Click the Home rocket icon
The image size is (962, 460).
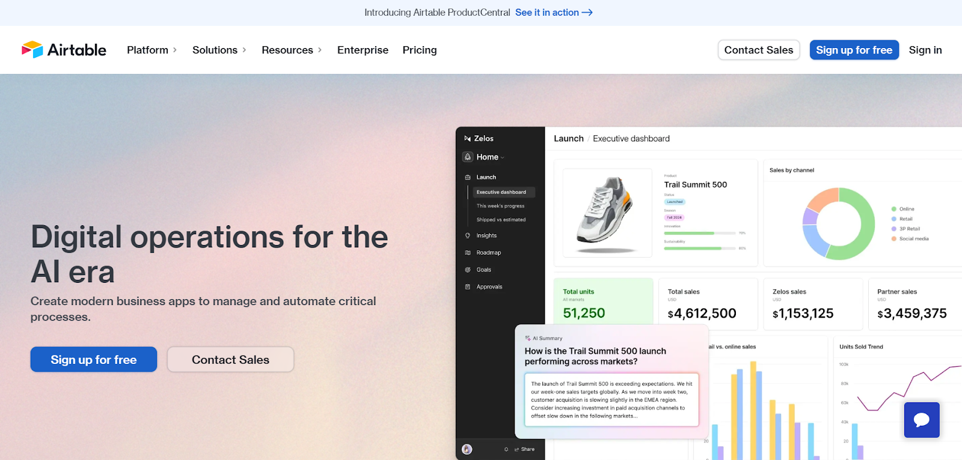coord(468,157)
